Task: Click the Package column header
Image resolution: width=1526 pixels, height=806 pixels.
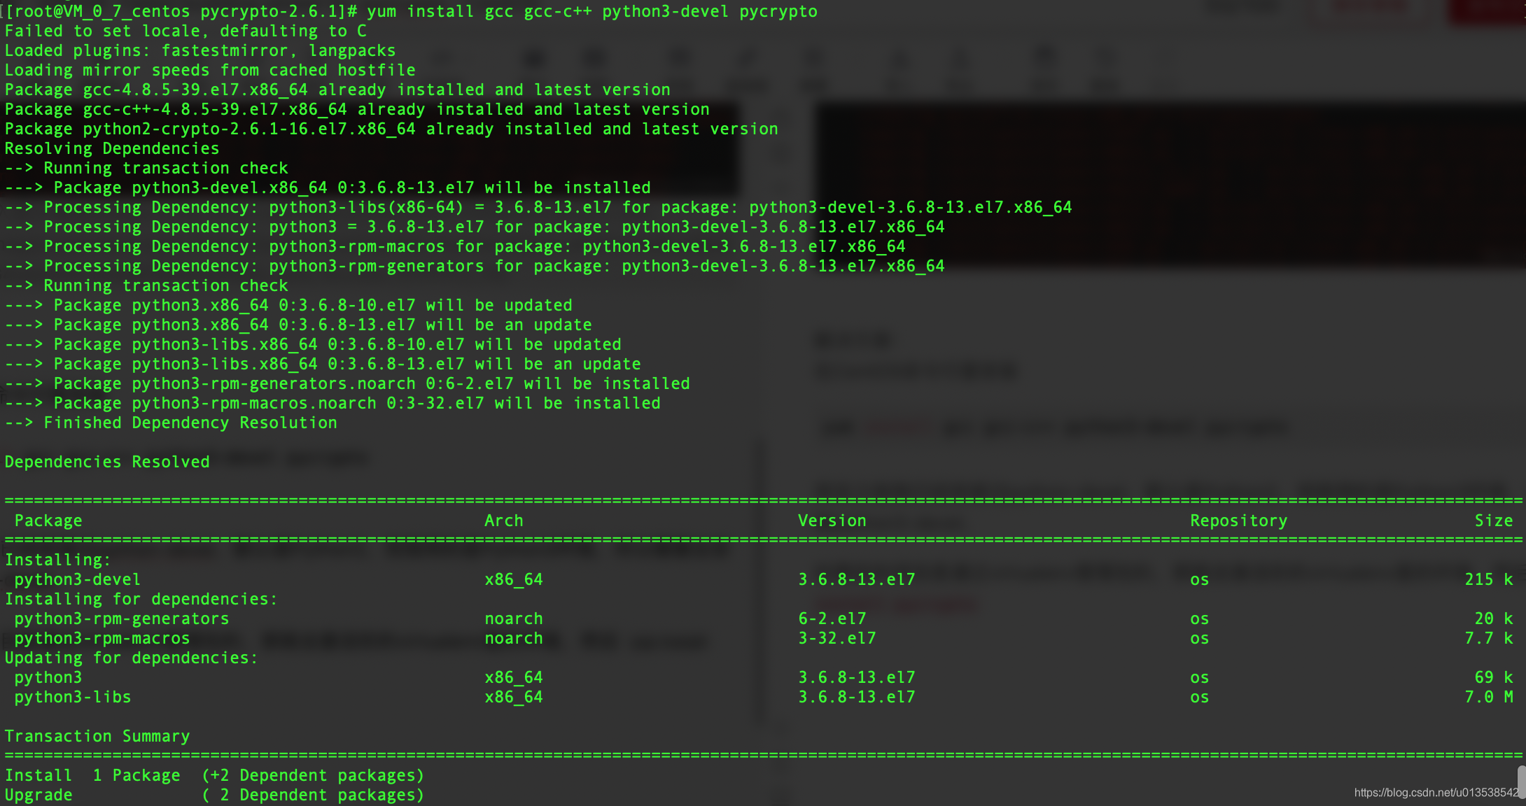Action: [48, 521]
